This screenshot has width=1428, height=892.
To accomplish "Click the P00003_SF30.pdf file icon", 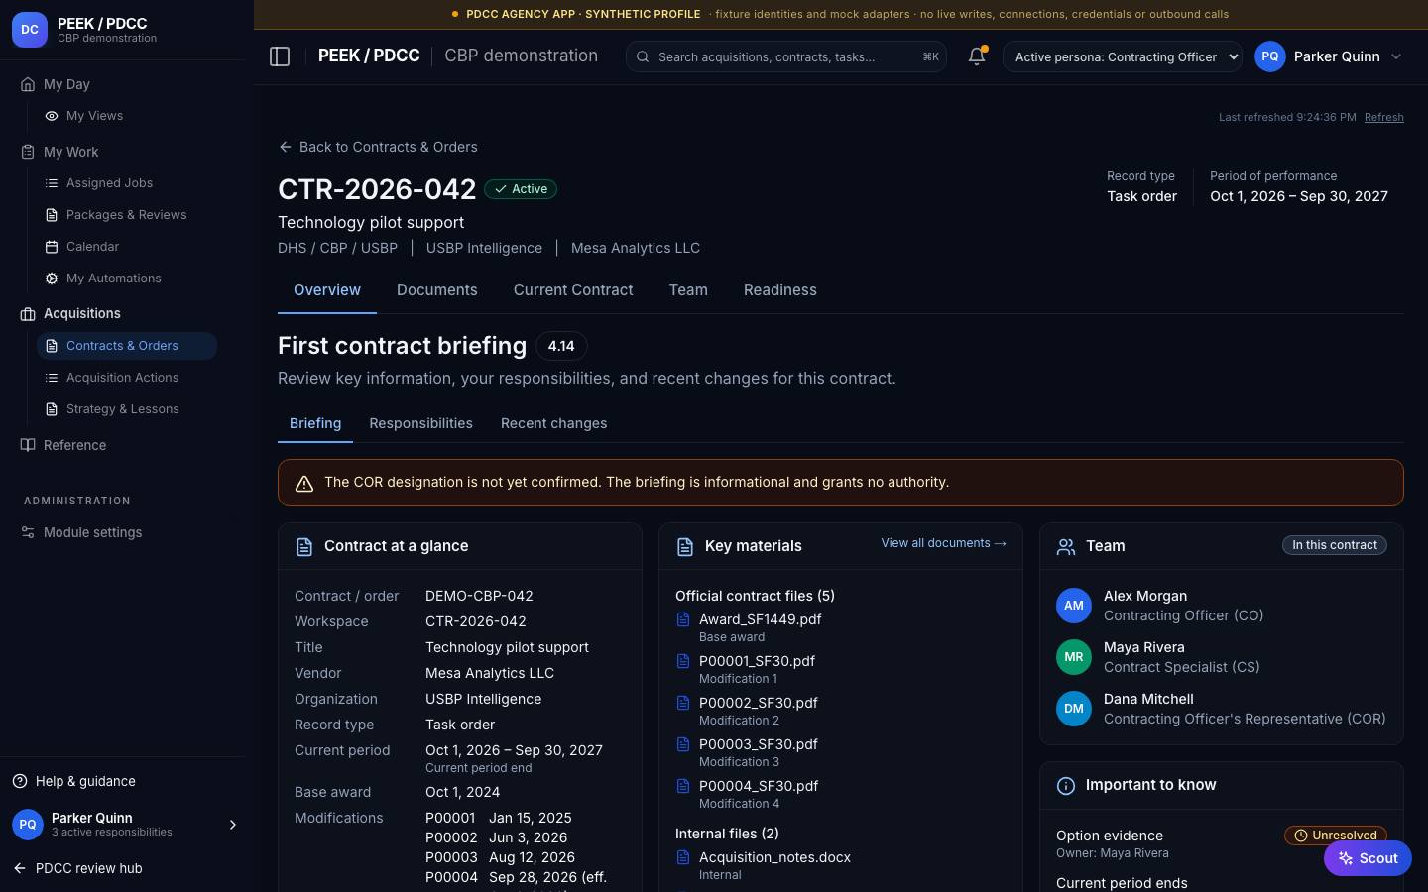I will 683,744.
